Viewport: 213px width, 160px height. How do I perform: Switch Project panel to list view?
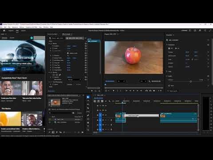coord(53,132)
